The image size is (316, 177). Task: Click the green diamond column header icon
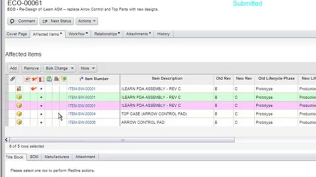click(64, 79)
